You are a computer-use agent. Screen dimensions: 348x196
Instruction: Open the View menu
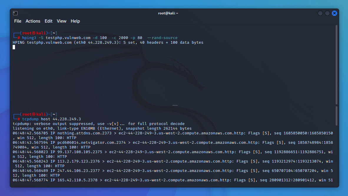(62, 21)
